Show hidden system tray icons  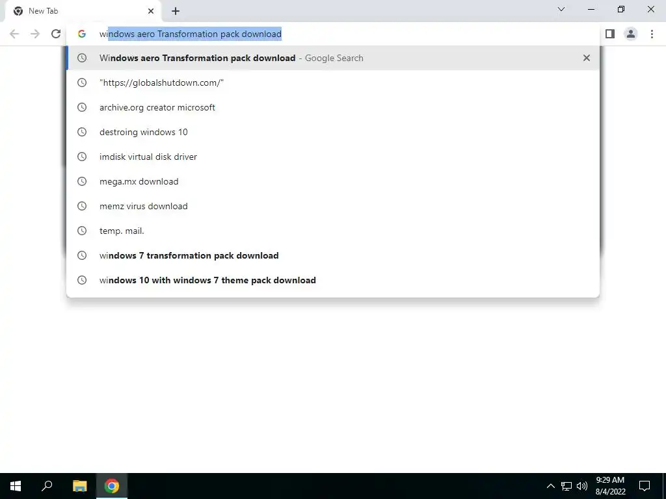[550, 486]
